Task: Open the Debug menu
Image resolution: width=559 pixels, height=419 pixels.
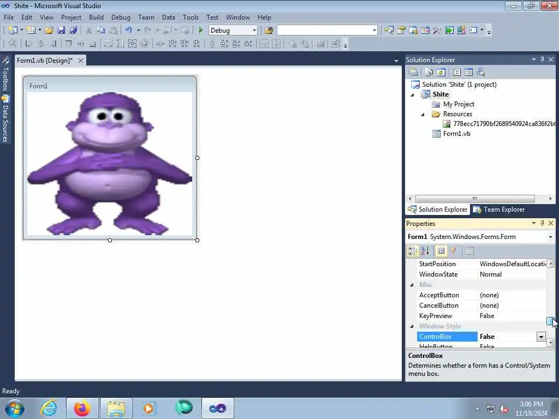Action: 121,17
